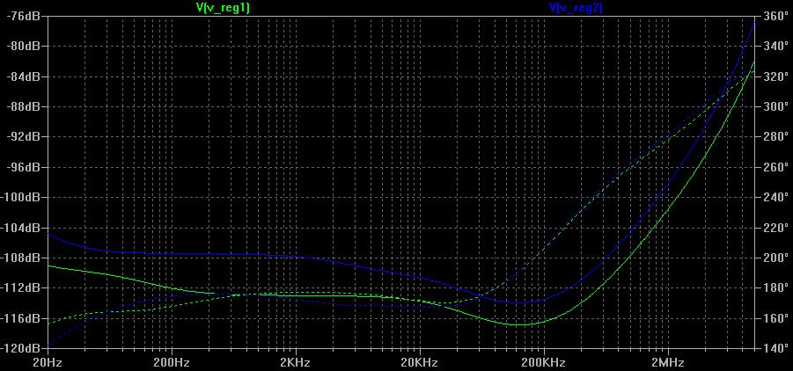The image size is (793, 371).
Task: Click the 160° phase axis label
Action: tap(775, 318)
